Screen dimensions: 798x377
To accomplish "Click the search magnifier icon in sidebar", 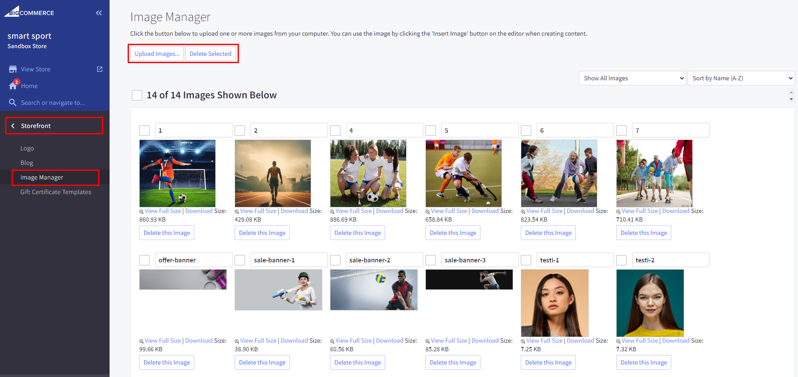I will pos(13,103).
